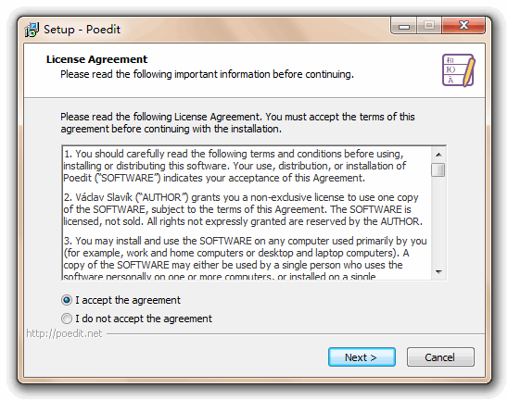Cancel the installation
The height and width of the screenshot is (400, 508).
(x=440, y=357)
